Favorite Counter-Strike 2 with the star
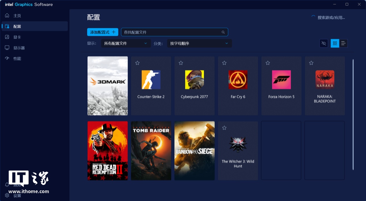 click(x=137, y=63)
